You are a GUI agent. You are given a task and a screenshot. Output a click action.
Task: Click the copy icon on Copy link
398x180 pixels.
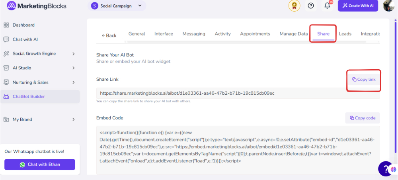pos(354,80)
